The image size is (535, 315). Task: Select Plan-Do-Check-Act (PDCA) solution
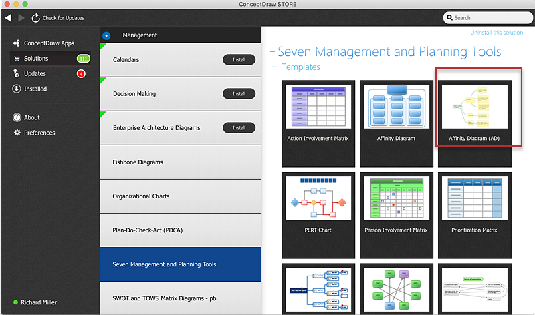pyautogui.click(x=181, y=230)
